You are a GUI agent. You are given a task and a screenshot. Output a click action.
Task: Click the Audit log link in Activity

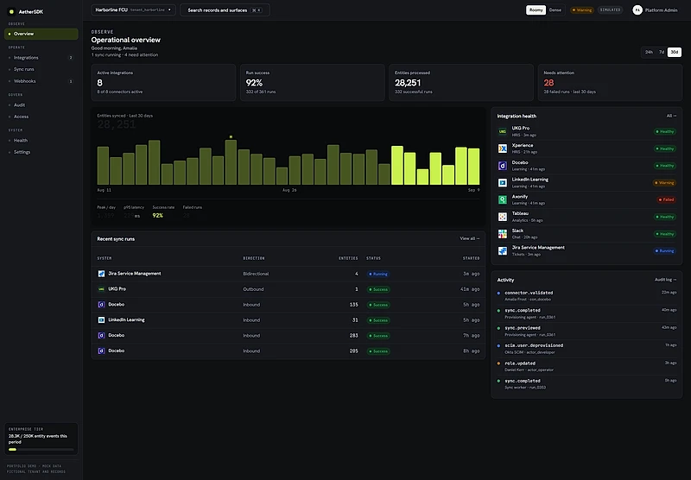665,280
